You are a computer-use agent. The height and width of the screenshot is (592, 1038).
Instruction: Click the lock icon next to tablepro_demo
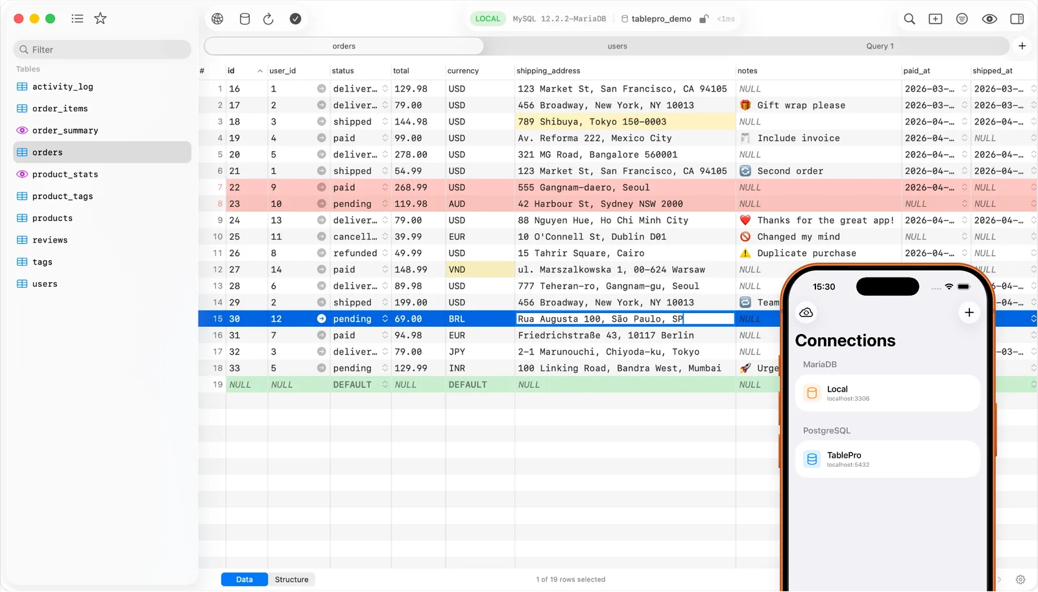(x=703, y=19)
